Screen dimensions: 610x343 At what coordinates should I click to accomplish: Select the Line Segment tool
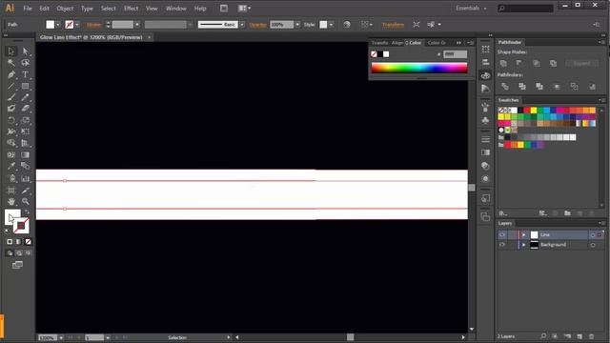[x=10, y=86]
